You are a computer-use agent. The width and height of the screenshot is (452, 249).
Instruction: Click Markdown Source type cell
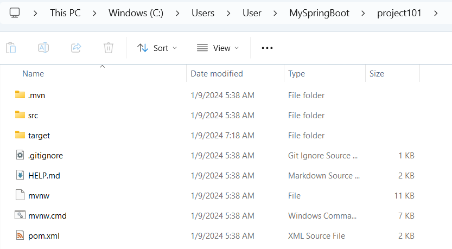324,176
